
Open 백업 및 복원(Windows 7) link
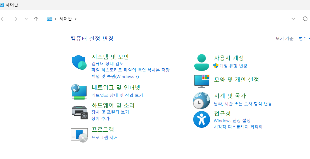click(x=115, y=77)
